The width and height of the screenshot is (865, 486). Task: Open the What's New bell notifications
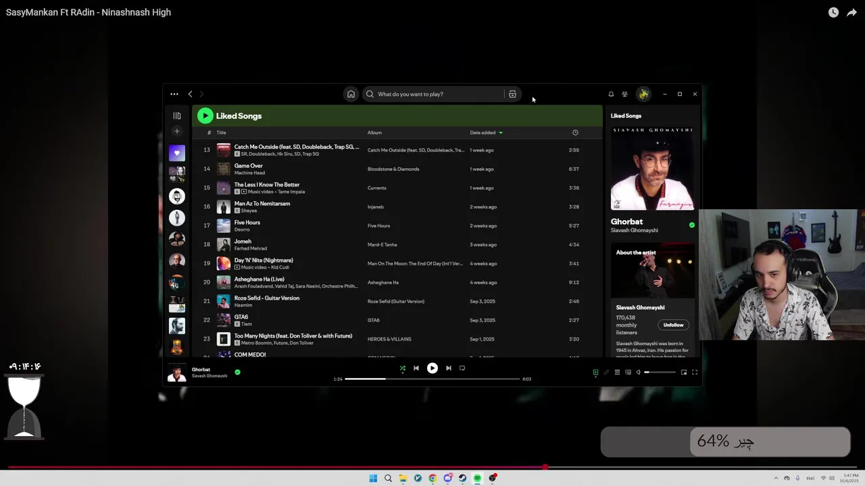(611, 94)
